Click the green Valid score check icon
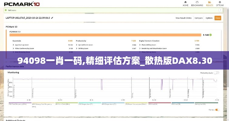This screenshot has height=121, width=229. (6, 10)
